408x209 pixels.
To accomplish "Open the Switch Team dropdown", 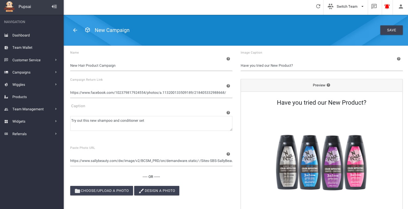I will (346, 7).
